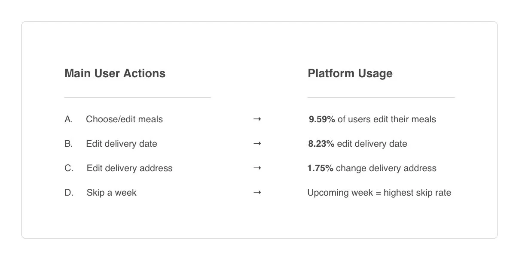Screen dimensions: 519x260
Task: Click the Skip a week item
Action: pyautogui.click(x=112, y=193)
